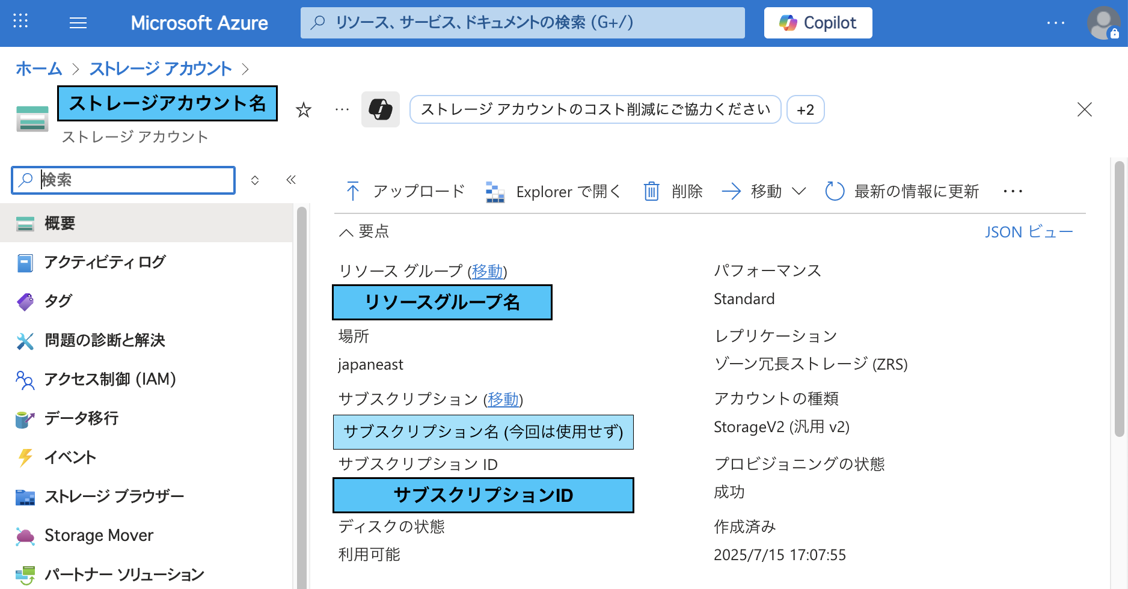This screenshot has width=1128, height=589.
Task: Click the イベント lightning icon
Action: pos(25,457)
